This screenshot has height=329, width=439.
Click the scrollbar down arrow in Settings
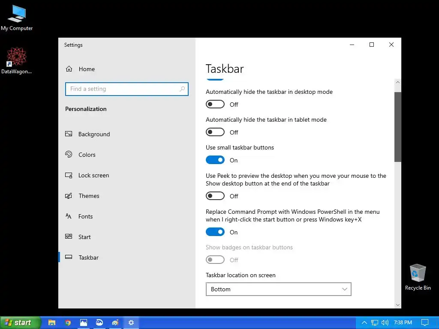pos(397,305)
